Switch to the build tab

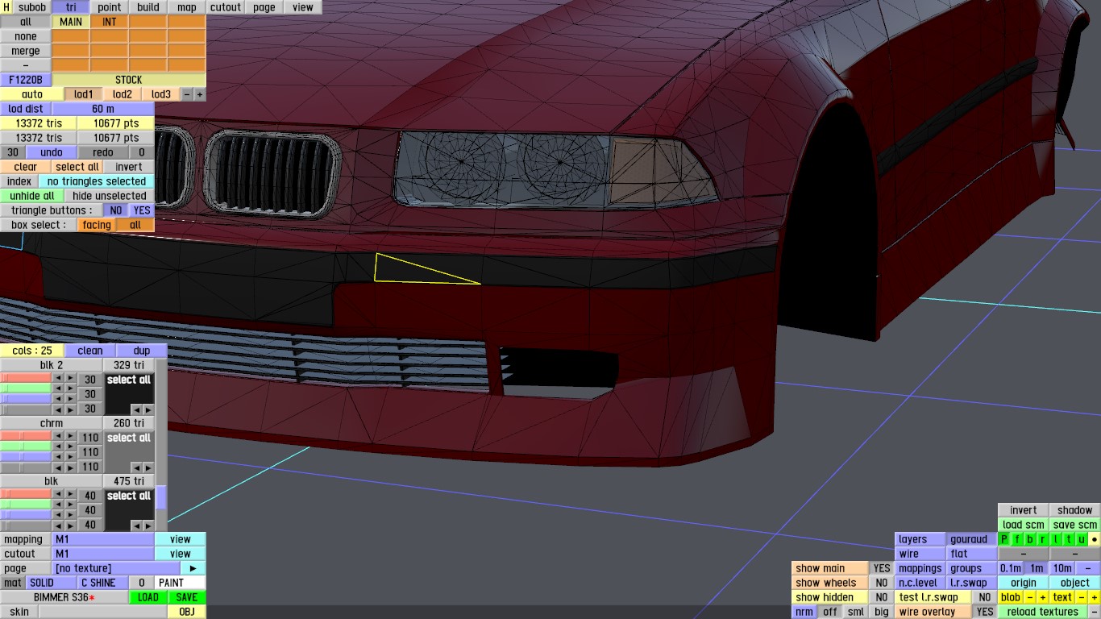pyautogui.click(x=148, y=7)
